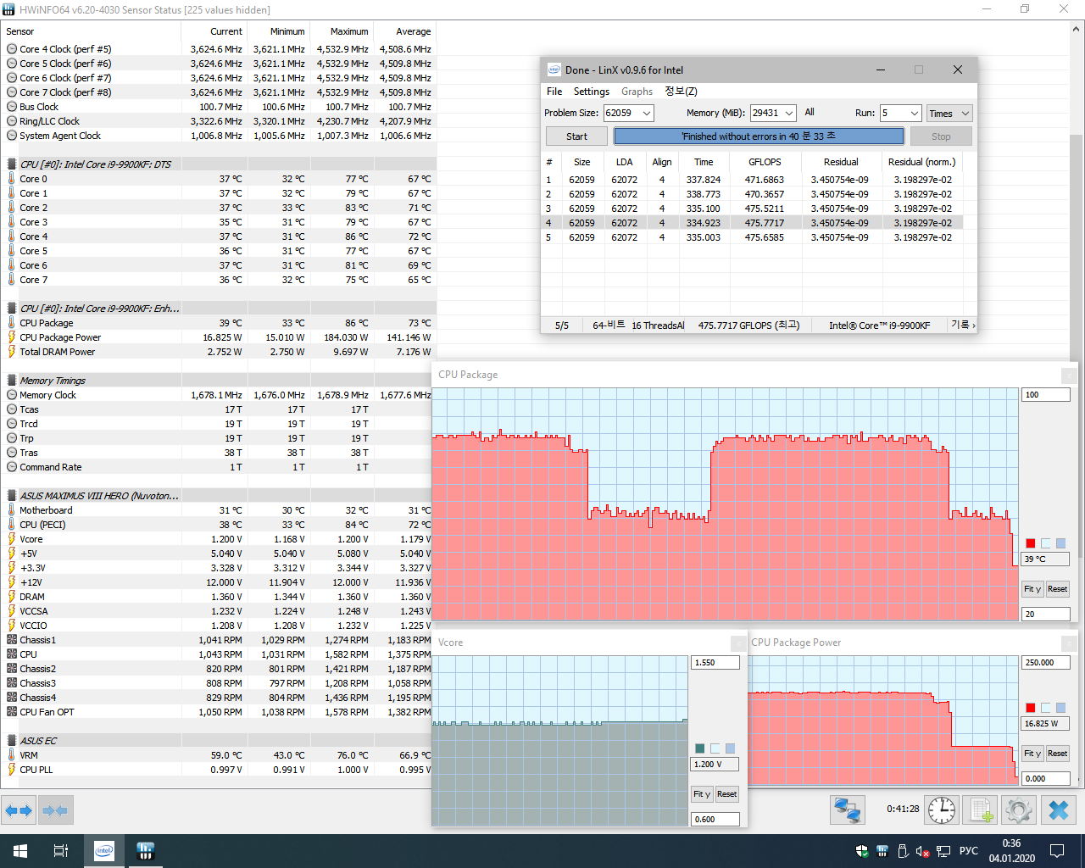Screen dimensions: 1085x868
Task: Switch to the Intel LinX taskbar app
Action: 104,851
